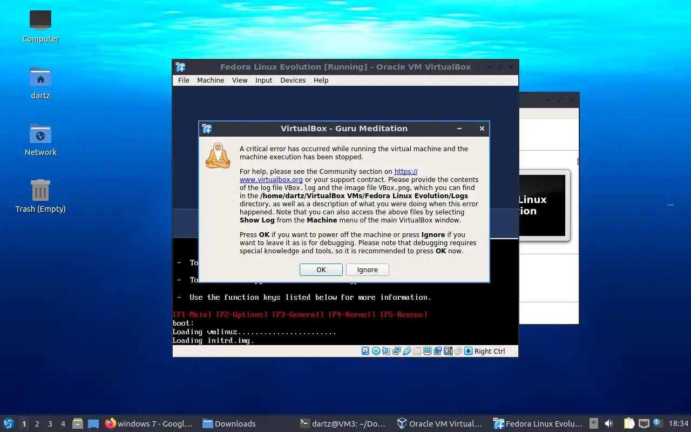Click the audio status icon in VM status bar
The width and height of the screenshot is (691, 432).
(387, 351)
